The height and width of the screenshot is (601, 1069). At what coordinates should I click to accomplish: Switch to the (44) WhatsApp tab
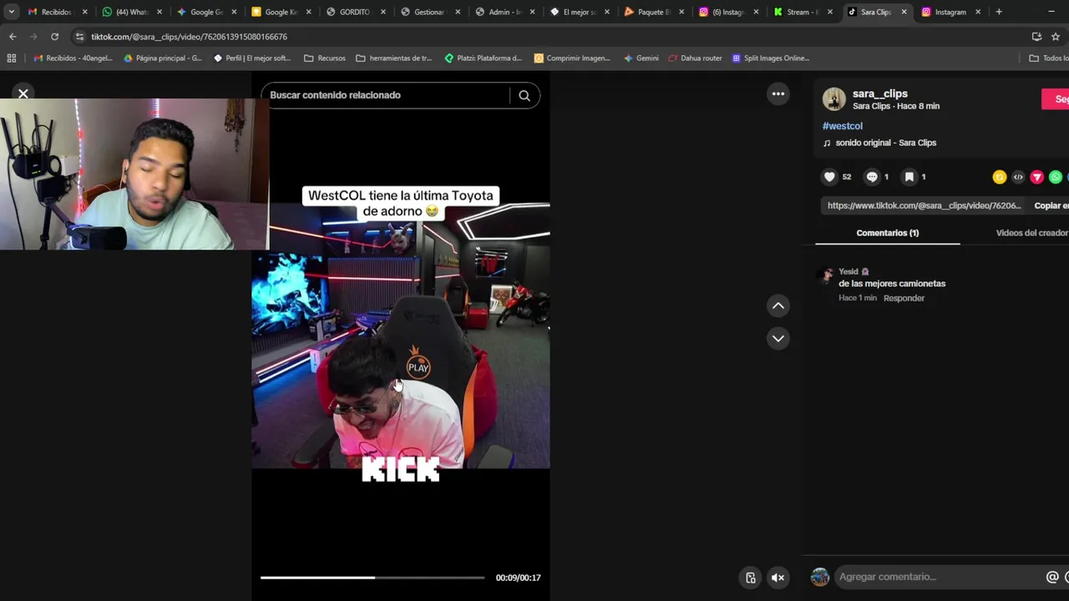(x=130, y=12)
